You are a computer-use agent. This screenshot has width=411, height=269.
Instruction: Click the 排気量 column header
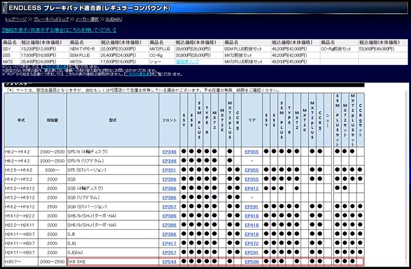pyautogui.click(x=51, y=119)
